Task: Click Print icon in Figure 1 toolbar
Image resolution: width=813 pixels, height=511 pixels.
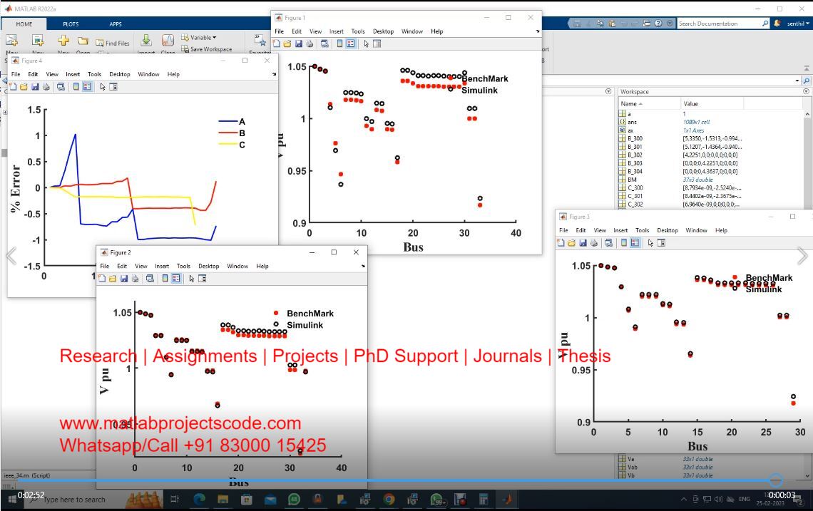Action: tap(310, 44)
